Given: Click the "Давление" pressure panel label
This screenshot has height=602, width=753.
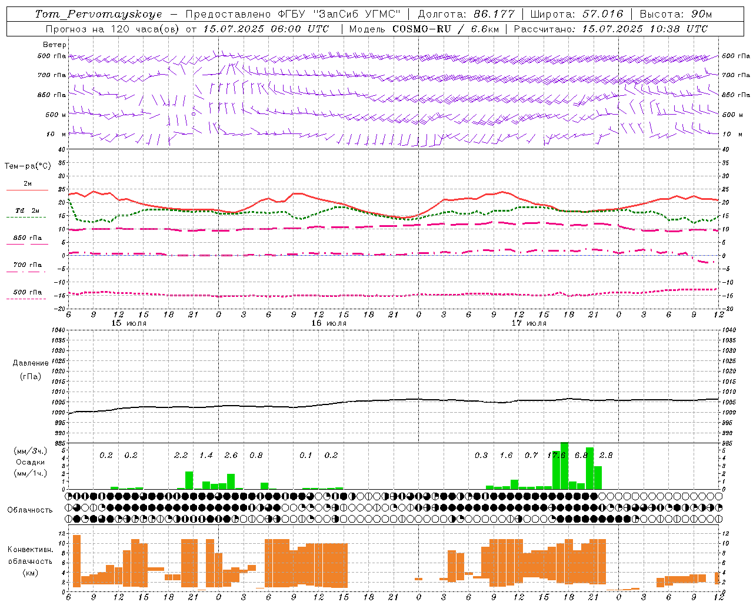Looking at the screenshot, I should [x=30, y=363].
